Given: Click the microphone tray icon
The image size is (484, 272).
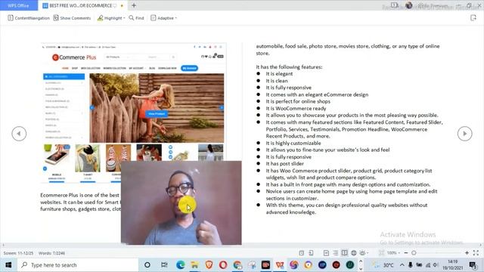Looking at the screenshot, I should coord(410,265).
